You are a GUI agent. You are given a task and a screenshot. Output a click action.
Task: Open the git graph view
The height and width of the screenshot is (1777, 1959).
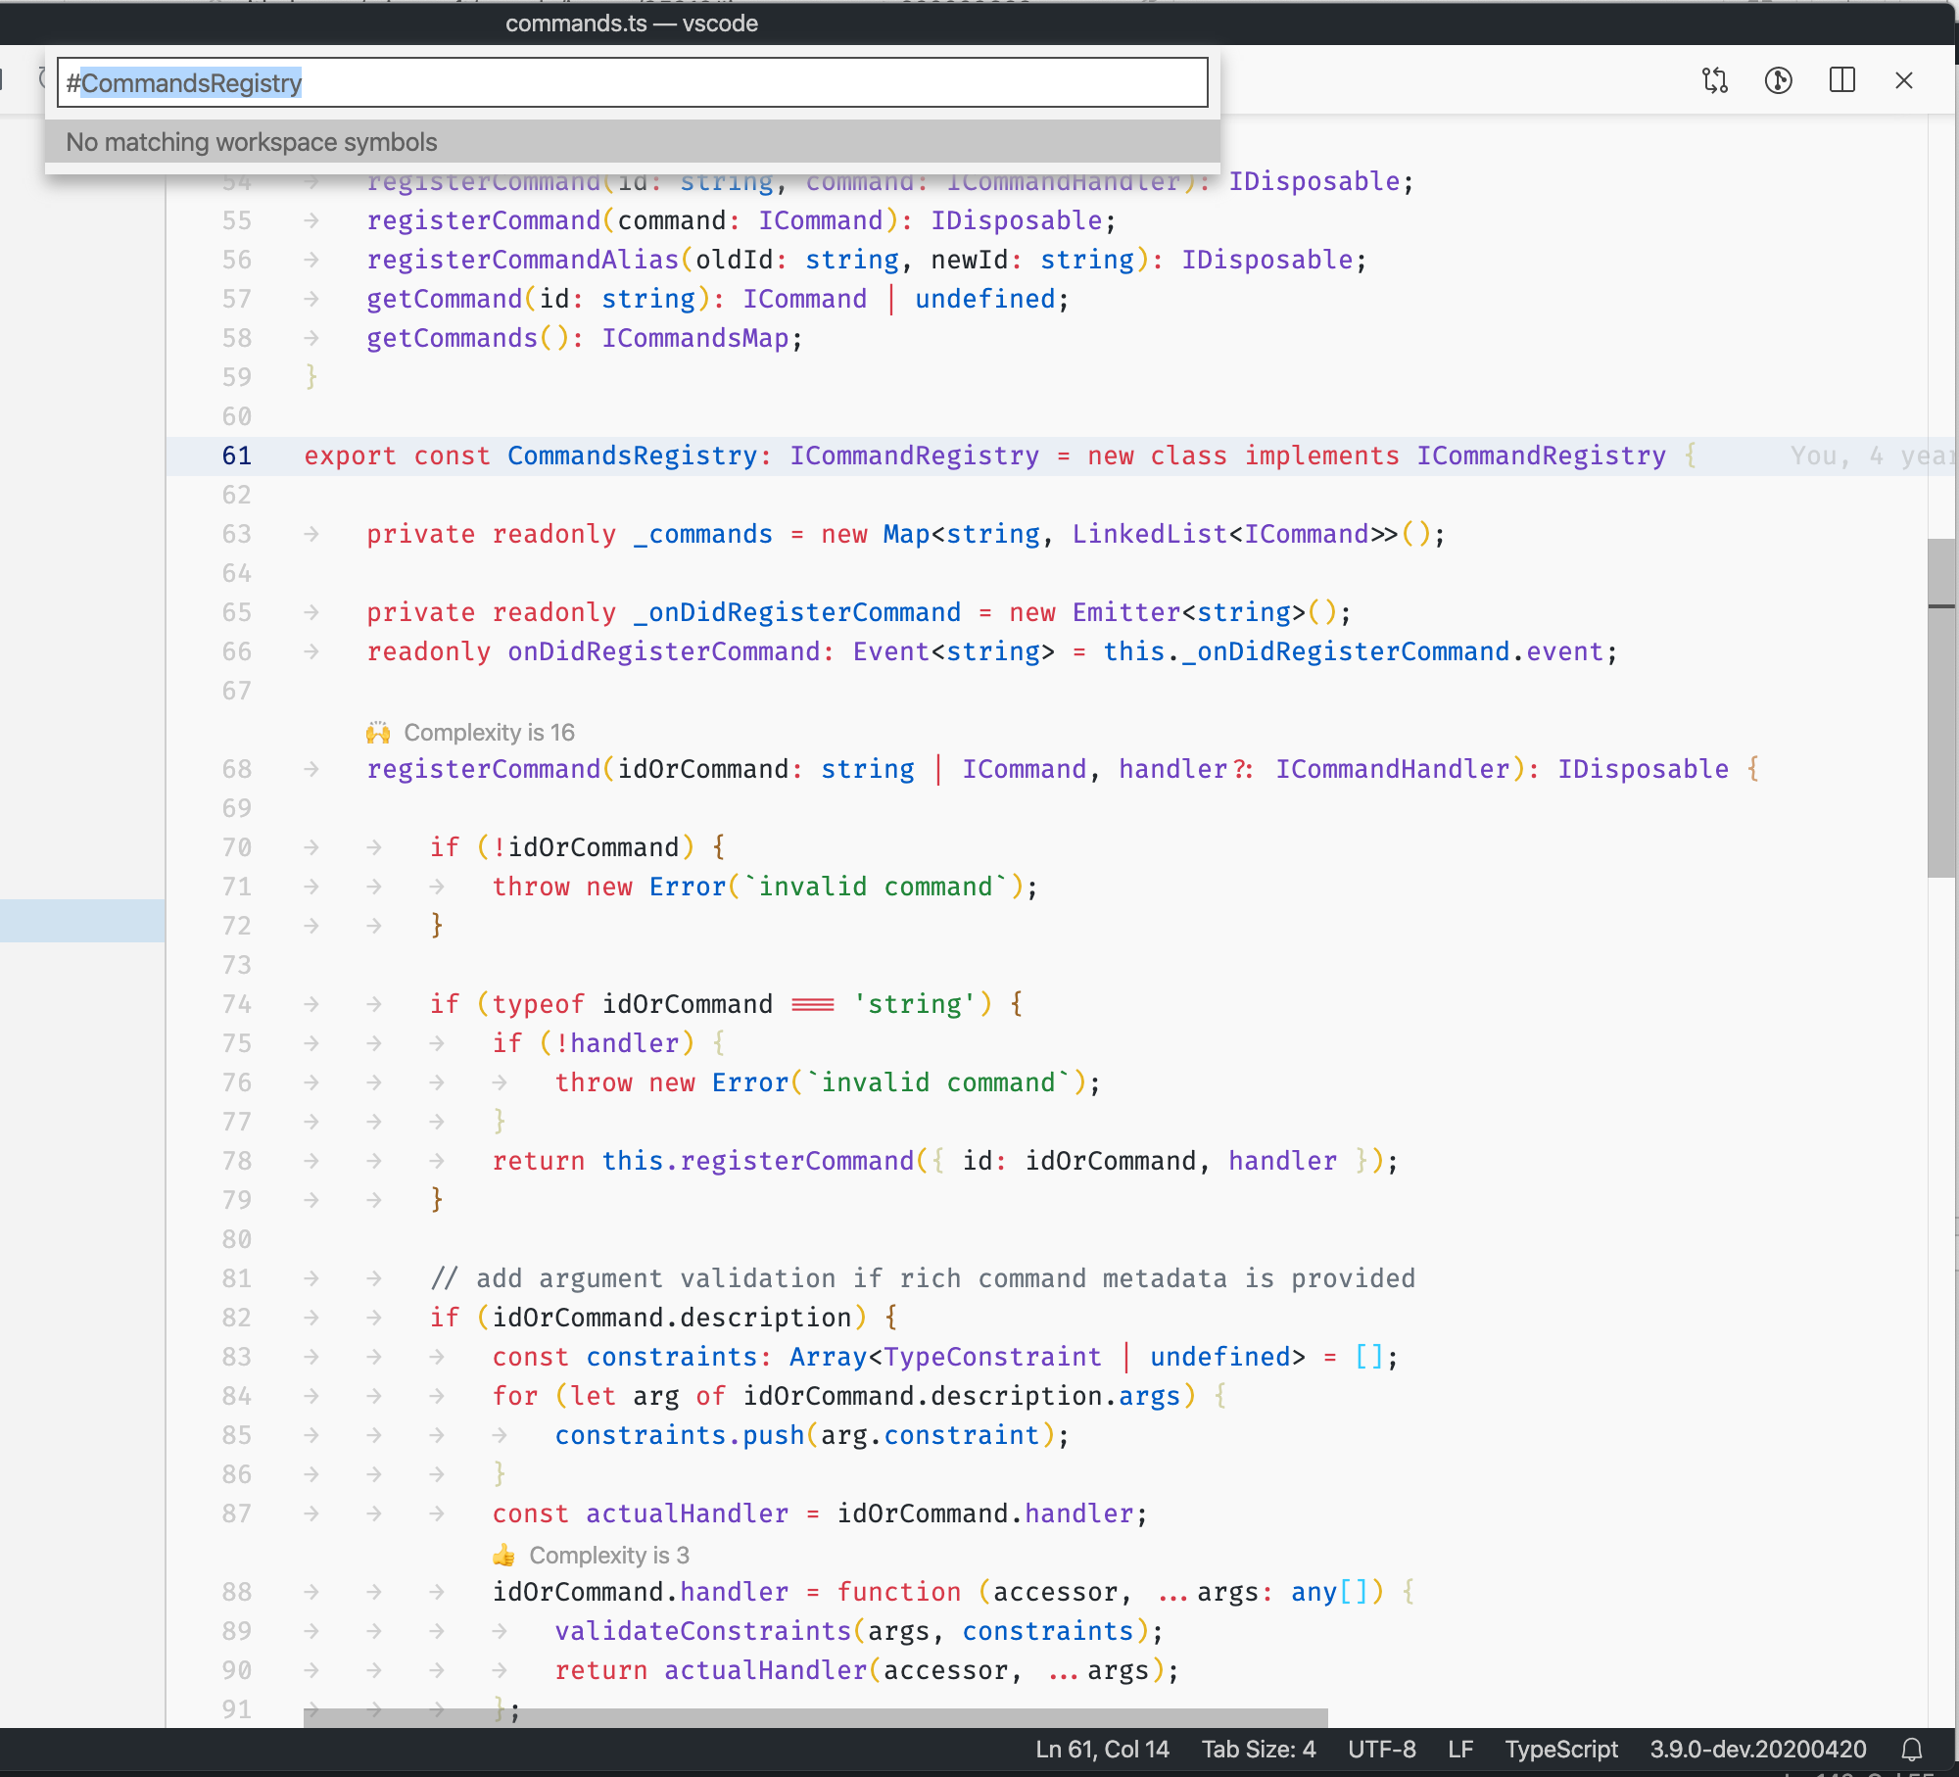click(1780, 81)
